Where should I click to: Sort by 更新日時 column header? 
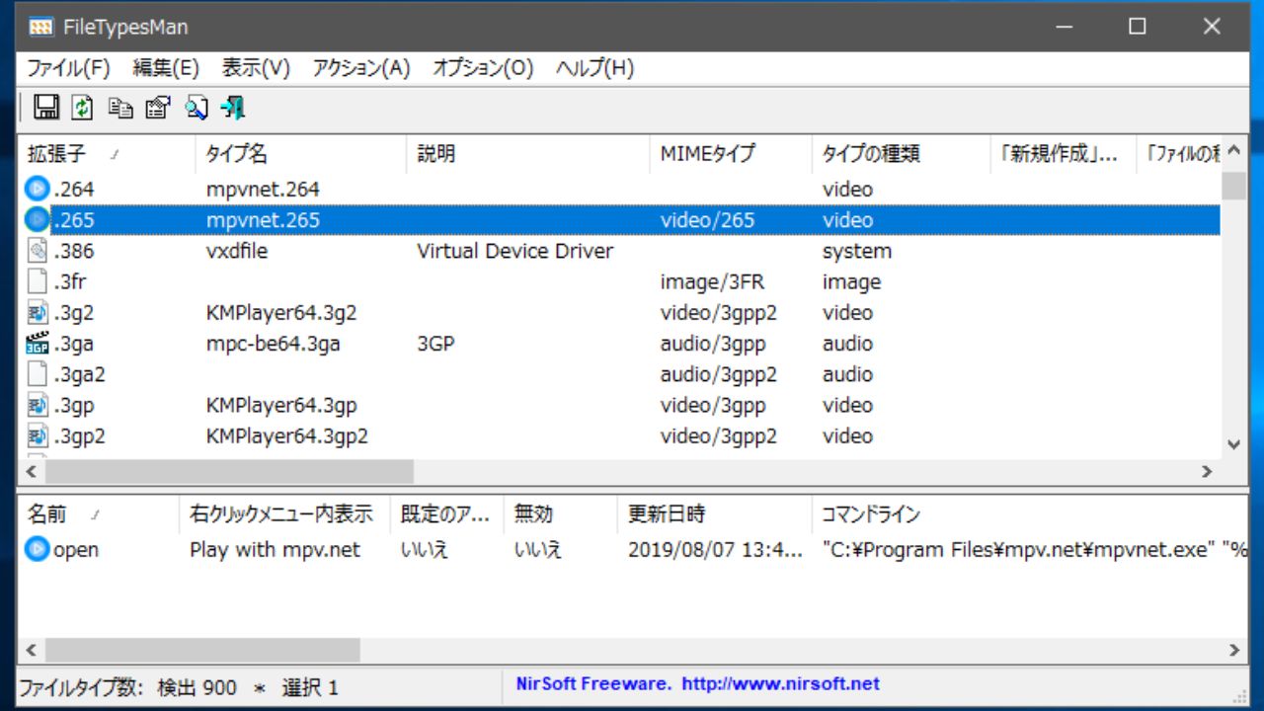(x=714, y=513)
